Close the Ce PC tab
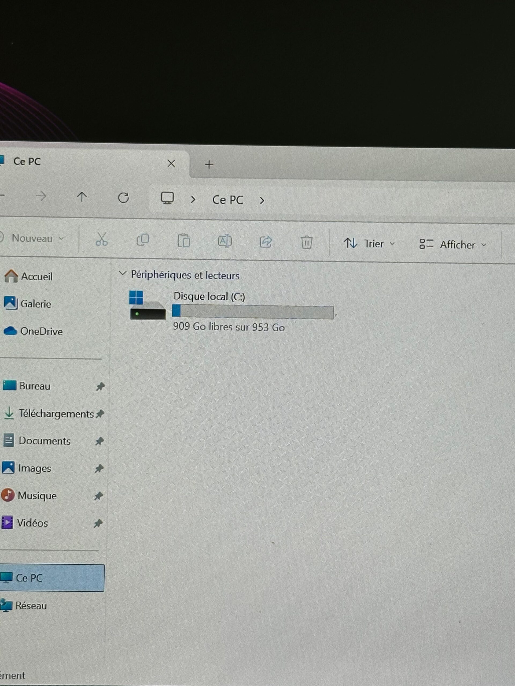This screenshot has height=686, width=515. click(171, 163)
